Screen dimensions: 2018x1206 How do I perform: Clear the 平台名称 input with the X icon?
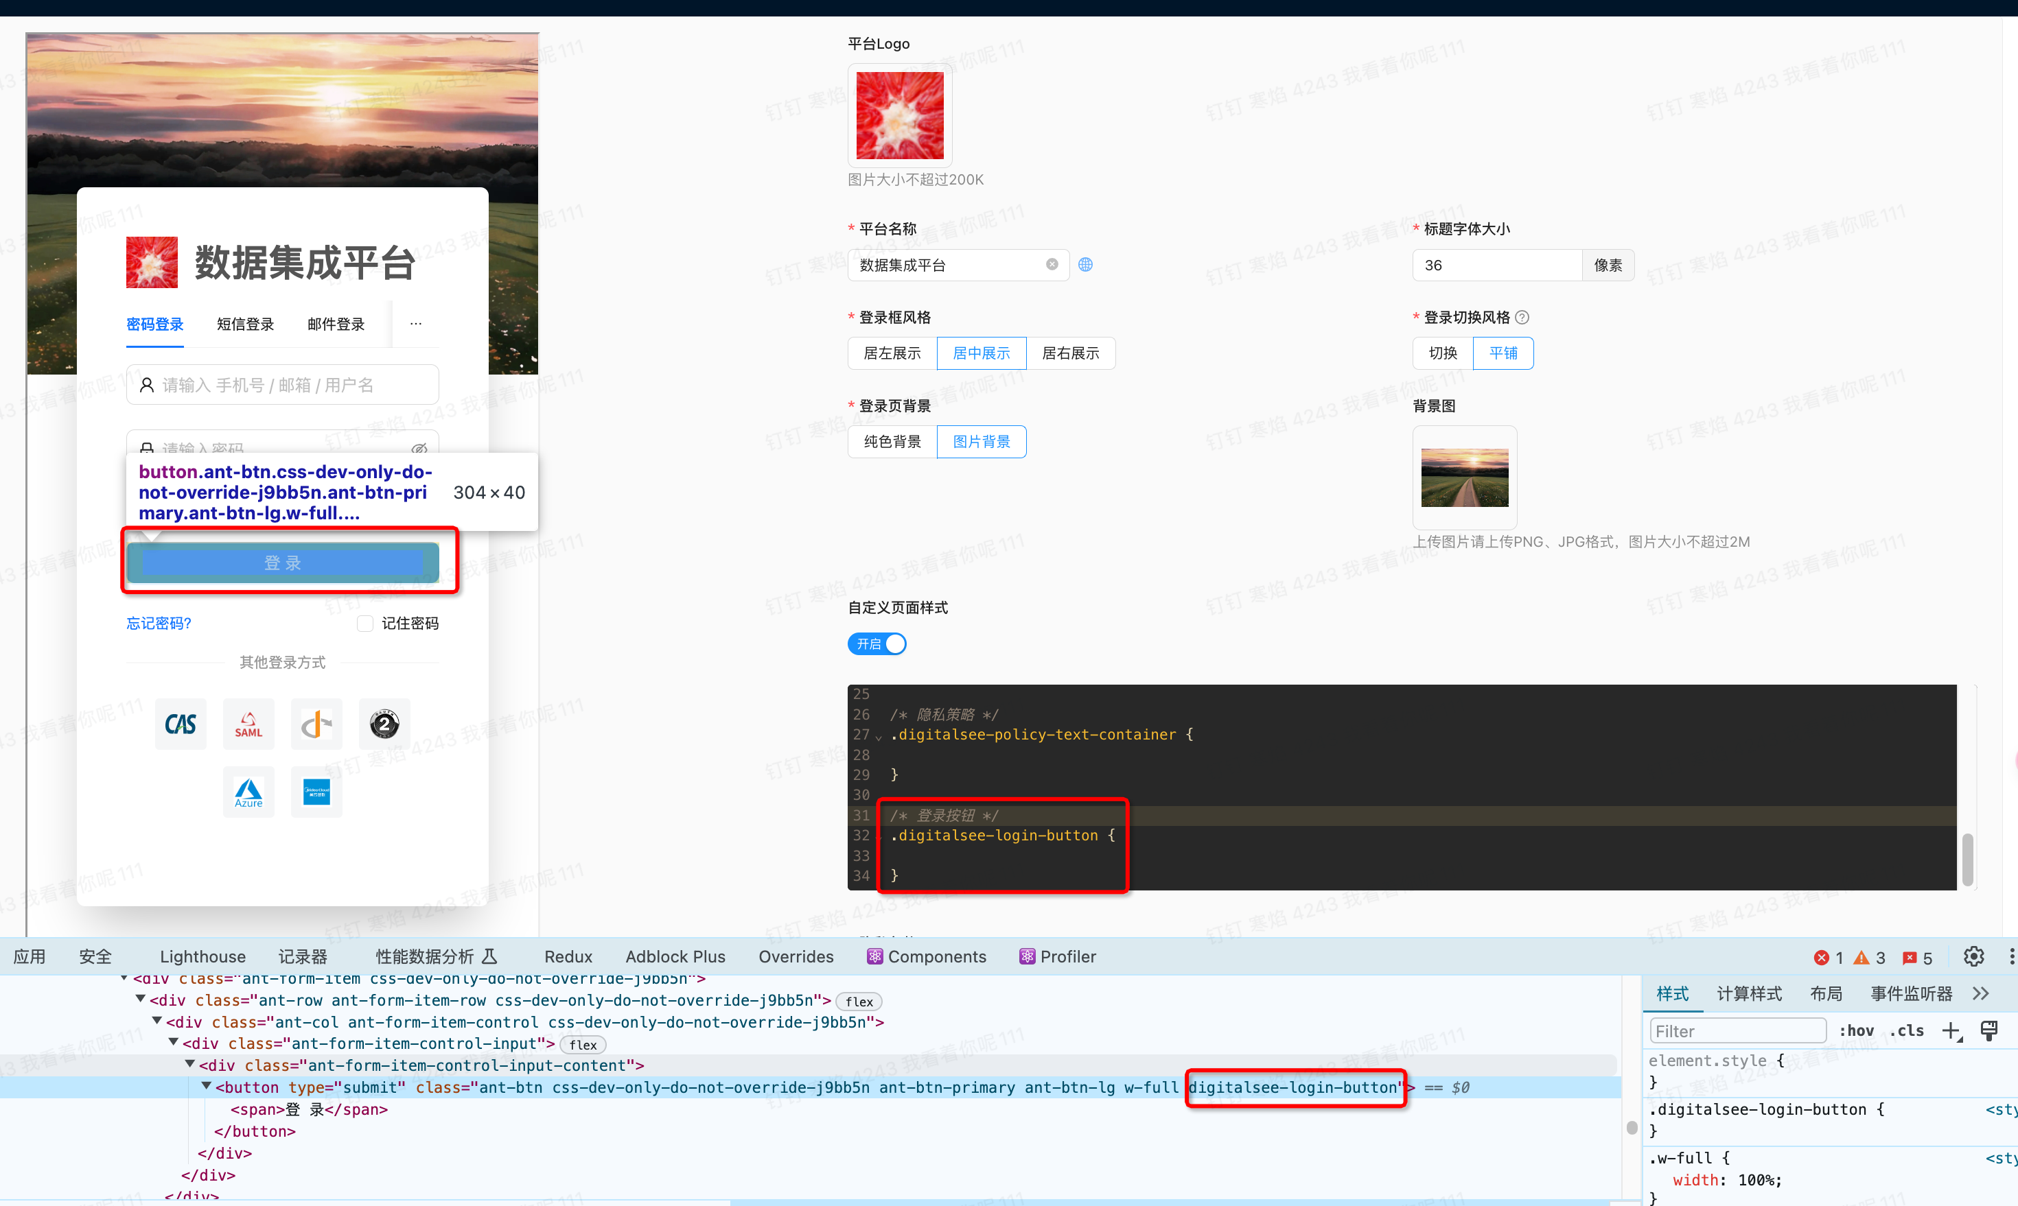point(1052,265)
